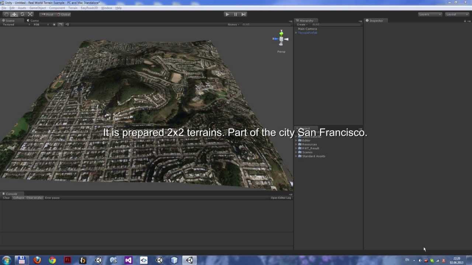Open the GameObject menu
This screenshot has width=472, height=265.
[x=38, y=8]
